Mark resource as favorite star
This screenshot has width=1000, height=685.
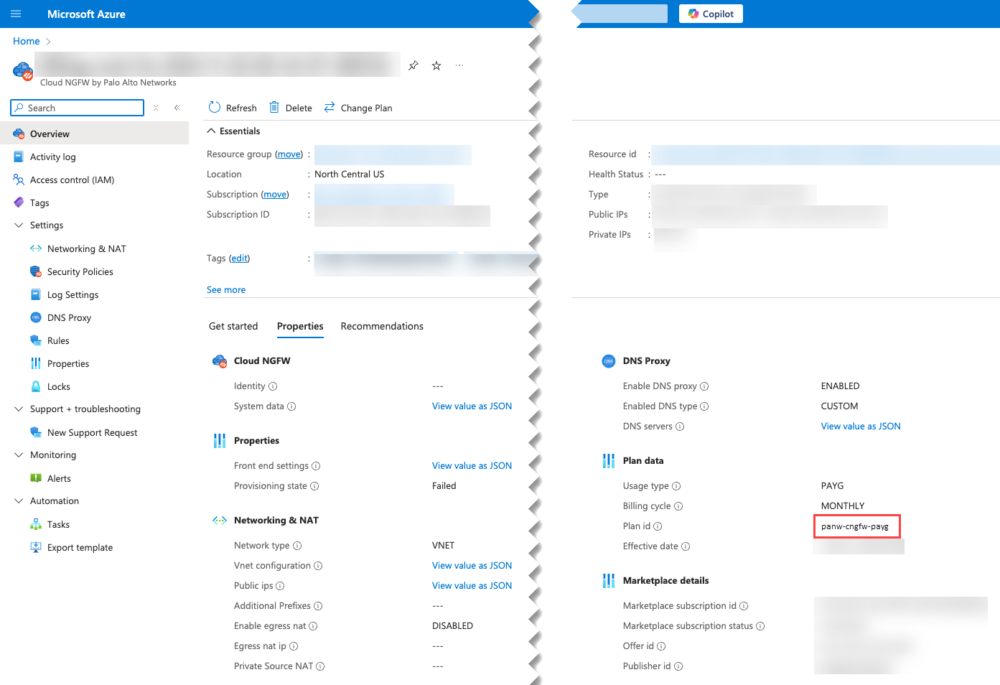point(436,65)
